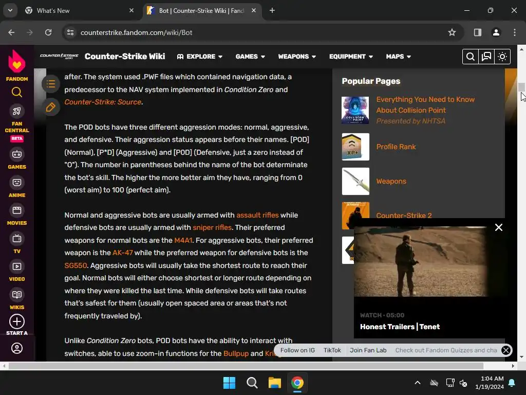
Task: Open Wikis section in Fandom sidebar
Action: (x=17, y=299)
